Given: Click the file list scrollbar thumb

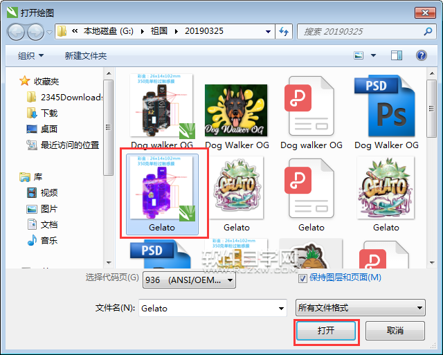Looking at the screenshot, I should [x=431, y=109].
